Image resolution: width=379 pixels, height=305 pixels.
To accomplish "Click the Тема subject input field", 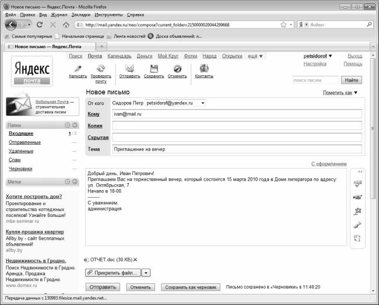I will point(236,149).
